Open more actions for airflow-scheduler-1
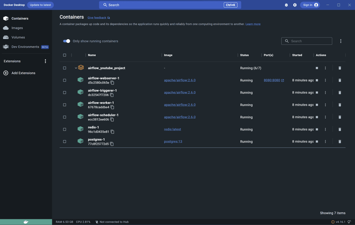This screenshot has height=225, width=355. click(325, 117)
